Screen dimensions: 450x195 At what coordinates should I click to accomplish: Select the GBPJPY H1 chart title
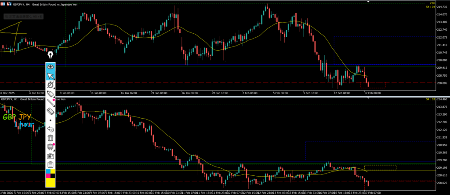pyautogui.click(x=26, y=99)
